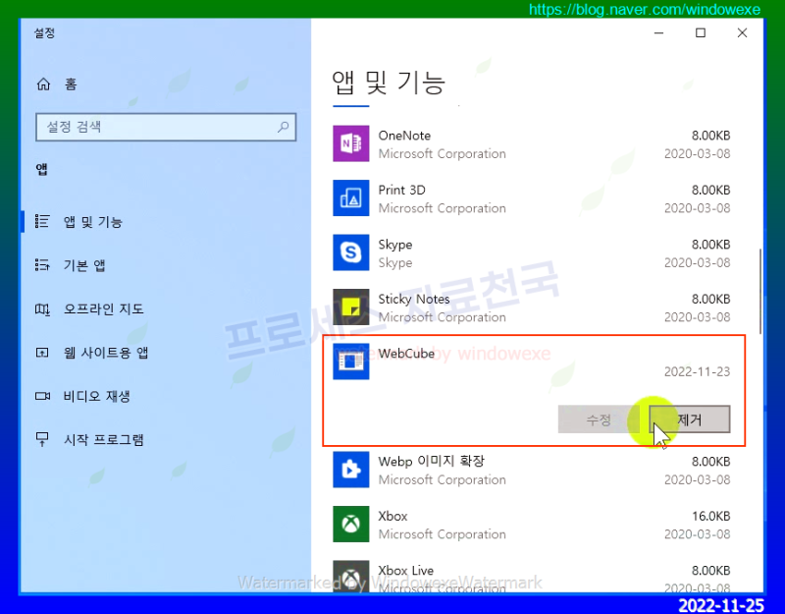Click the Webp 이미지 확장 app icon
This screenshot has height=614, width=785.
tap(351, 470)
